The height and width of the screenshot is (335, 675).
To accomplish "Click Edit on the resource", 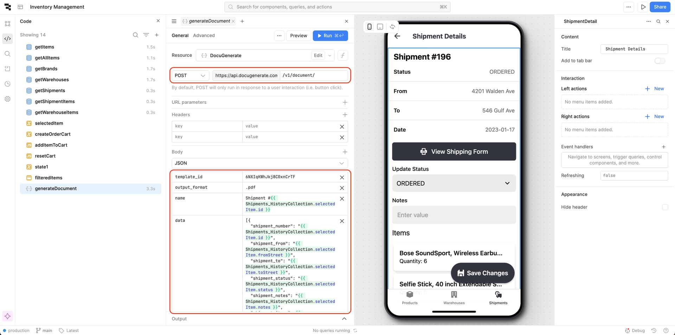I will coord(318,55).
